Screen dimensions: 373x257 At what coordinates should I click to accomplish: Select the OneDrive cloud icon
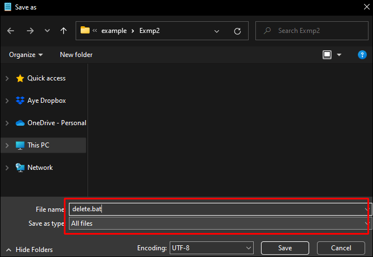(20, 123)
